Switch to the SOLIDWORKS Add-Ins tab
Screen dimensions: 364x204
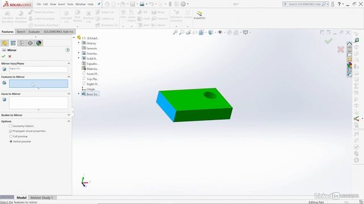pos(58,32)
